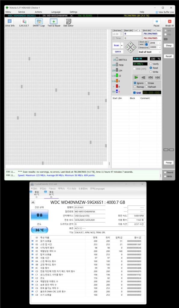Open the Actions menu
This screenshot has height=308, width=179.
click(38, 12)
